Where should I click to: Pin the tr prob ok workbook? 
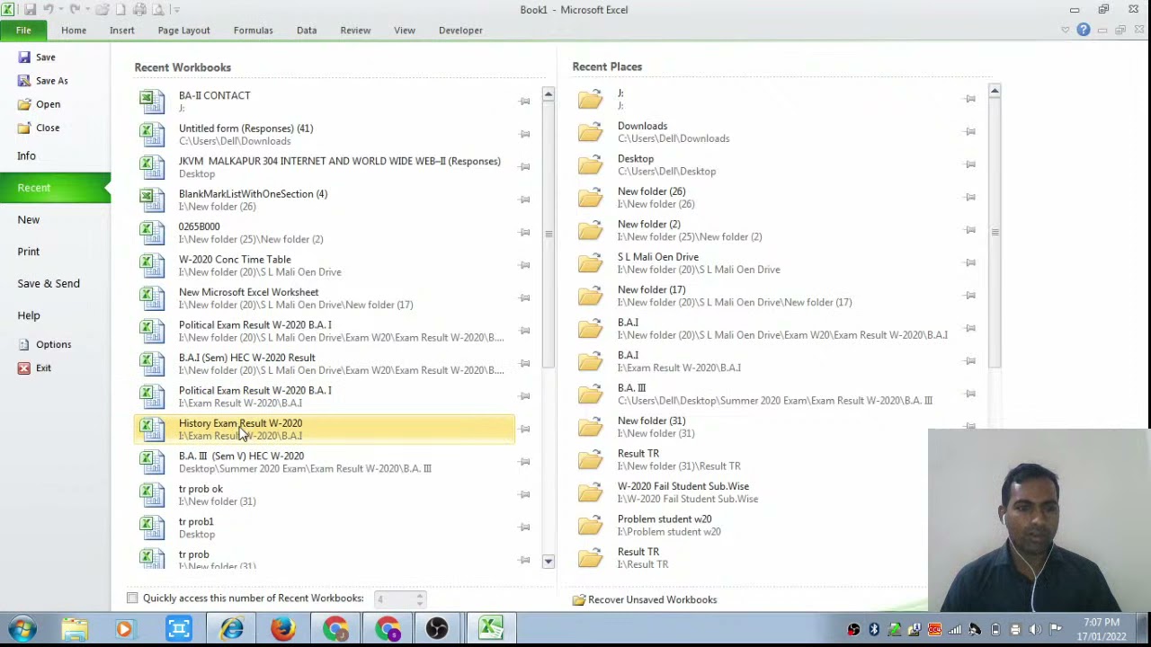pyautogui.click(x=524, y=494)
